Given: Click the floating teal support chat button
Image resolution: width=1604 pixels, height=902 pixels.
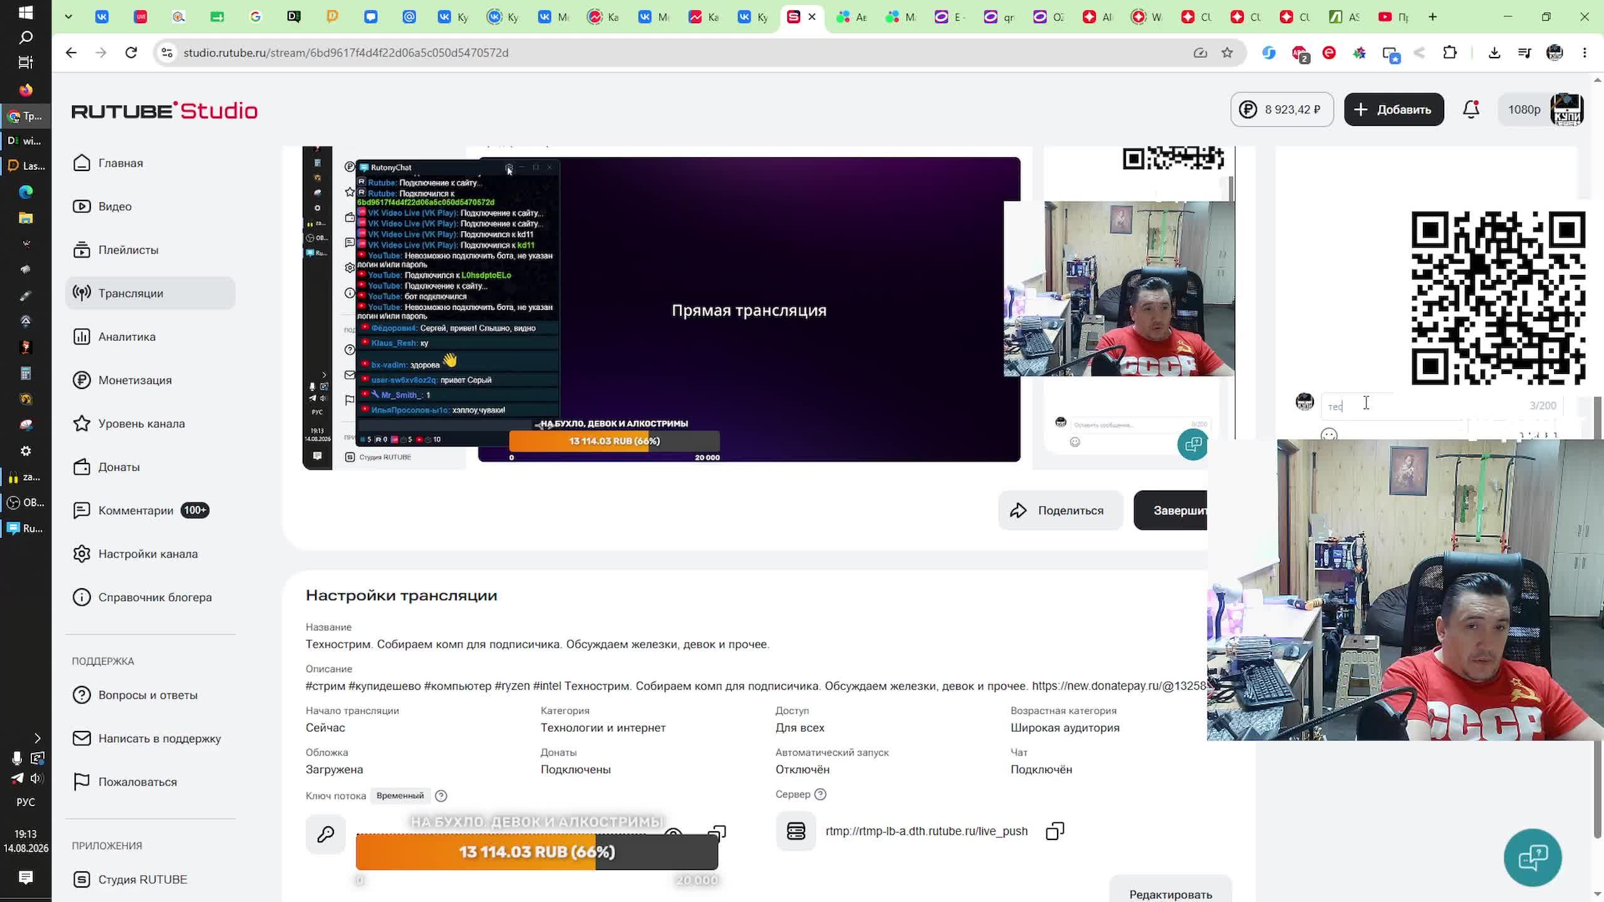Looking at the screenshot, I should [1533, 858].
